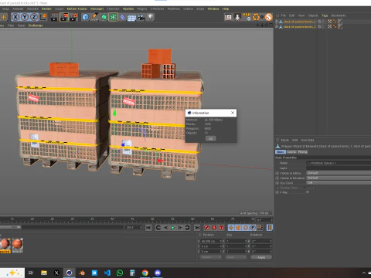Open the ProRender viewport menu
The image size is (371, 278).
[x=36, y=25]
